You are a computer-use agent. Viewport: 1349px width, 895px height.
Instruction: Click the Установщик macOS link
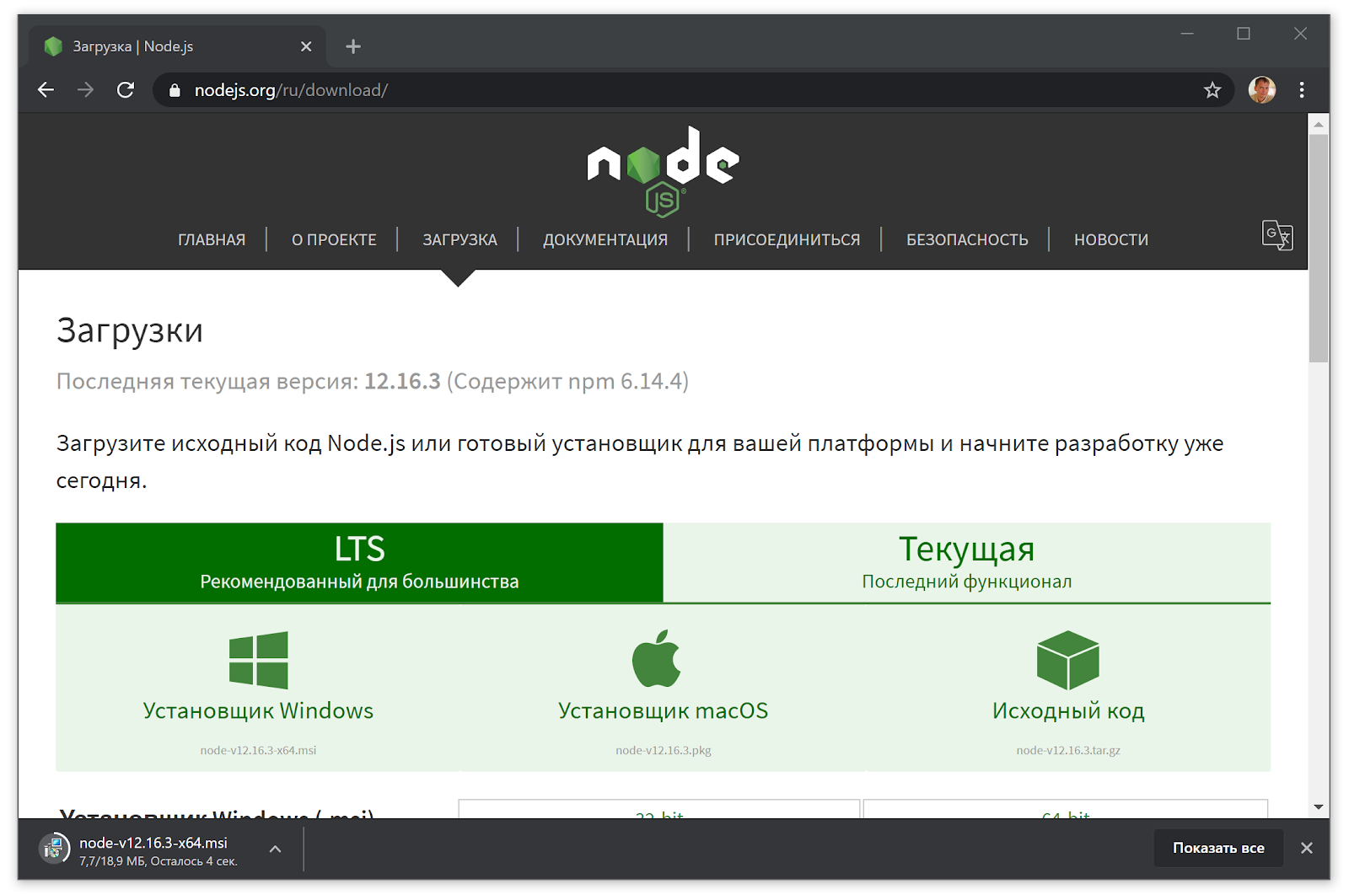tap(663, 710)
